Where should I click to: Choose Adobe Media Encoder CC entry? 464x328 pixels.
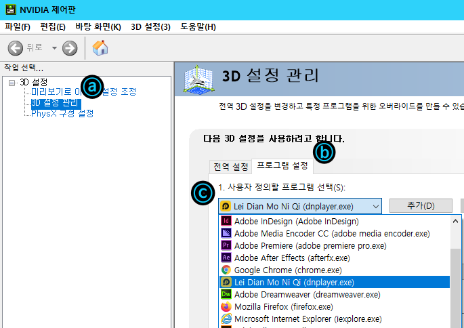[x=335, y=233]
